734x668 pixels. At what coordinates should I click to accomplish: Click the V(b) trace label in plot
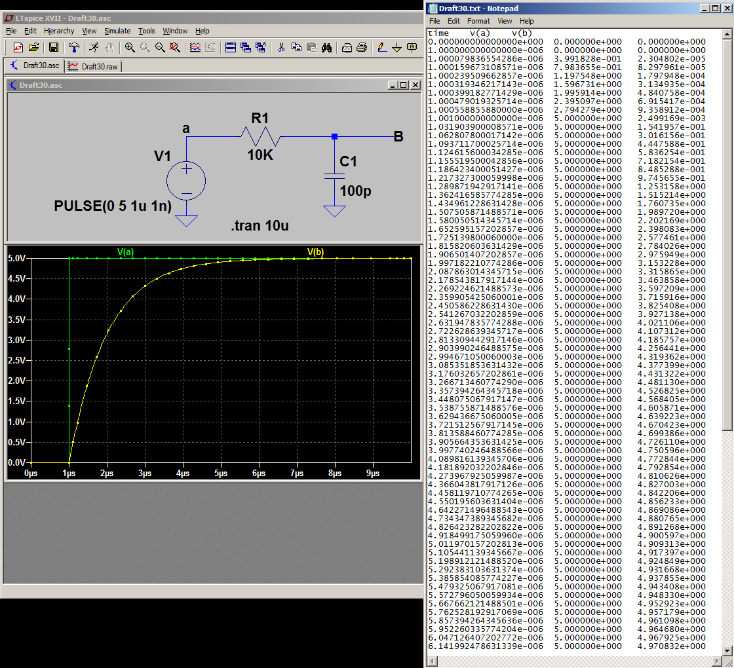click(315, 251)
